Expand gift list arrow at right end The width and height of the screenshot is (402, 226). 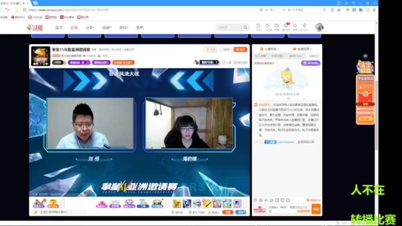point(245,204)
